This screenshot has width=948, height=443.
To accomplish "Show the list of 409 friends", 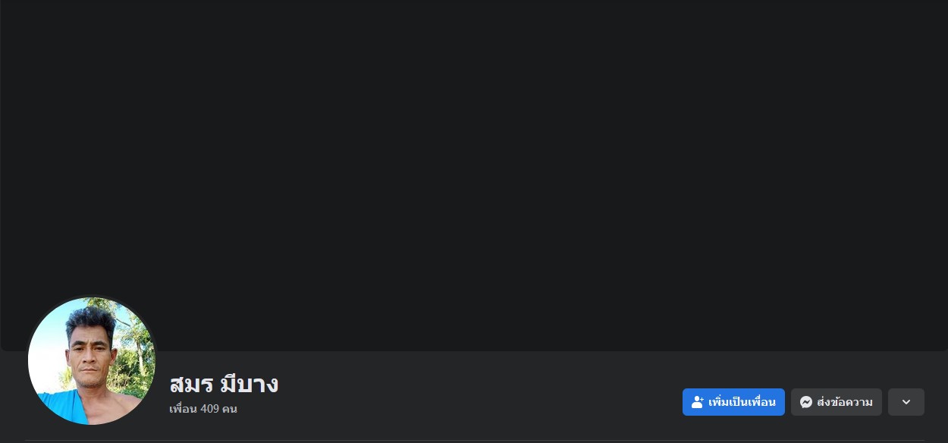I will [x=203, y=409].
